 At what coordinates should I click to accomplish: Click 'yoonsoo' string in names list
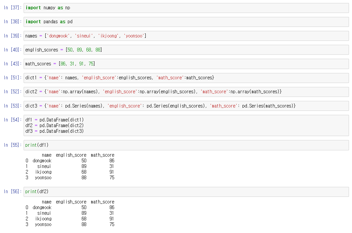pyautogui.click(x=134, y=36)
